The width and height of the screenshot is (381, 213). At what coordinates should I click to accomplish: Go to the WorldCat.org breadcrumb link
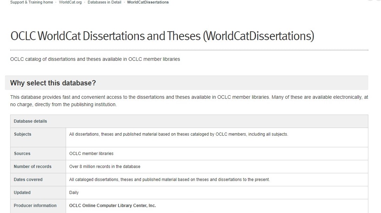tap(70, 2)
